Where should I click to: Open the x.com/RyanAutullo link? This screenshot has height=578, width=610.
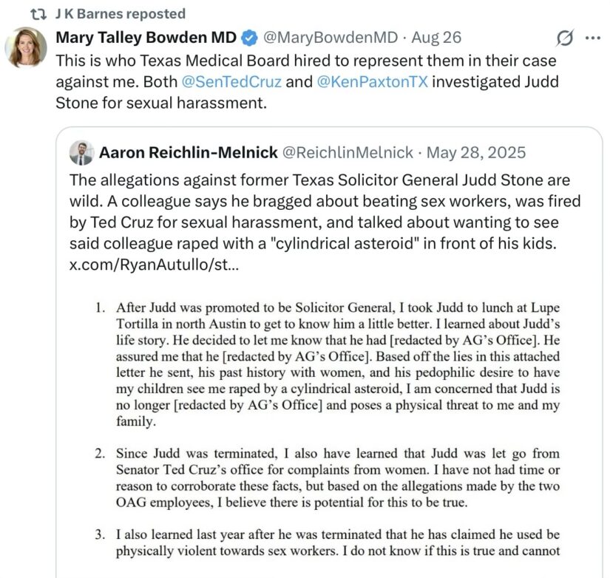(154, 265)
